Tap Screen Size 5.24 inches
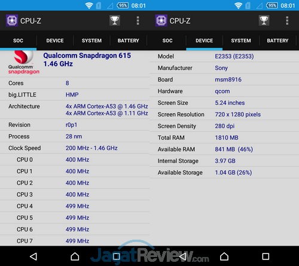This screenshot has height=266, width=299. (x=230, y=103)
